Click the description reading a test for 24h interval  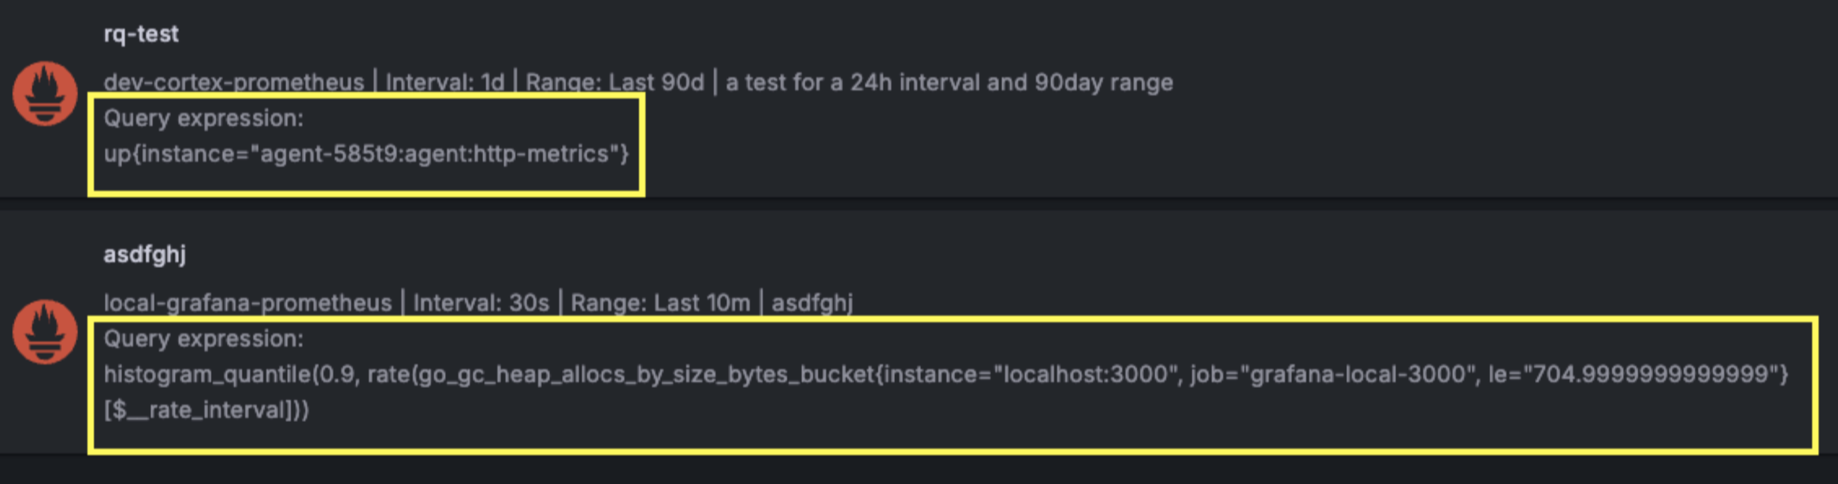point(949,82)
